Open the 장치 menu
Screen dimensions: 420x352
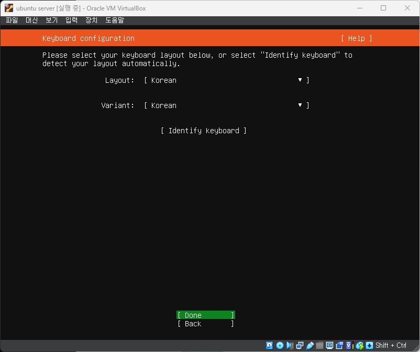point(91,20)
